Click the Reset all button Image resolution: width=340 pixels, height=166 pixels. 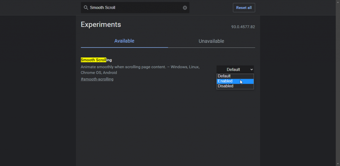click(244, 8)
